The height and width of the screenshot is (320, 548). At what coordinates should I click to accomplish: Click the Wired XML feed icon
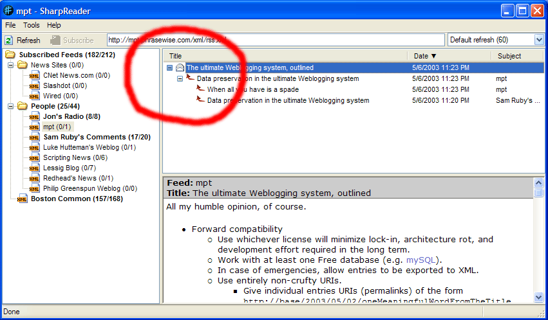coord(34,96)
